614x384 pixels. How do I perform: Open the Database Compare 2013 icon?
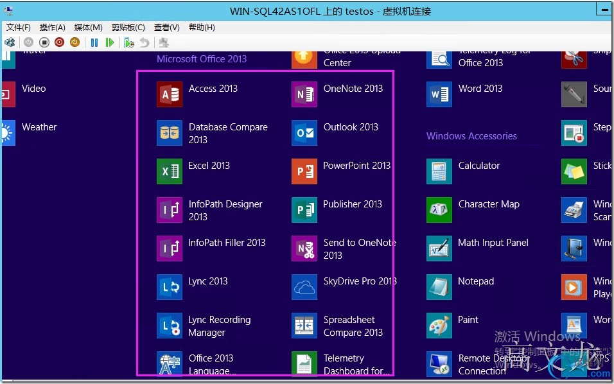pos(170,133)
